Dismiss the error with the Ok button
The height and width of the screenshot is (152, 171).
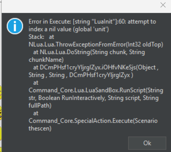(x=147, y=143)
